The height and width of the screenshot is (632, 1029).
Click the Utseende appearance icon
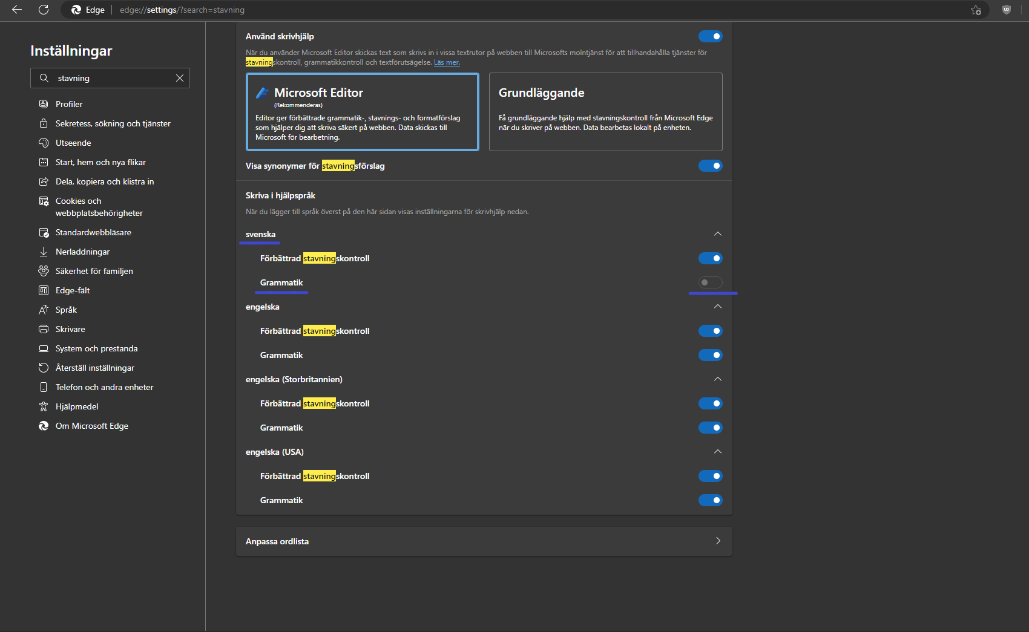click(44, 143)
